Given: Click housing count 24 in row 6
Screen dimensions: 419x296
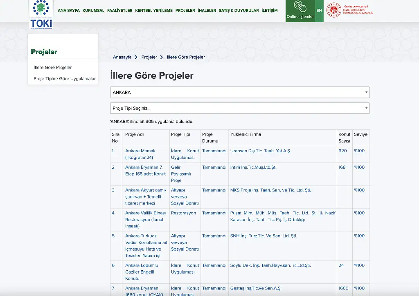Looking at the screenshot, I should (x=341, y=265).
